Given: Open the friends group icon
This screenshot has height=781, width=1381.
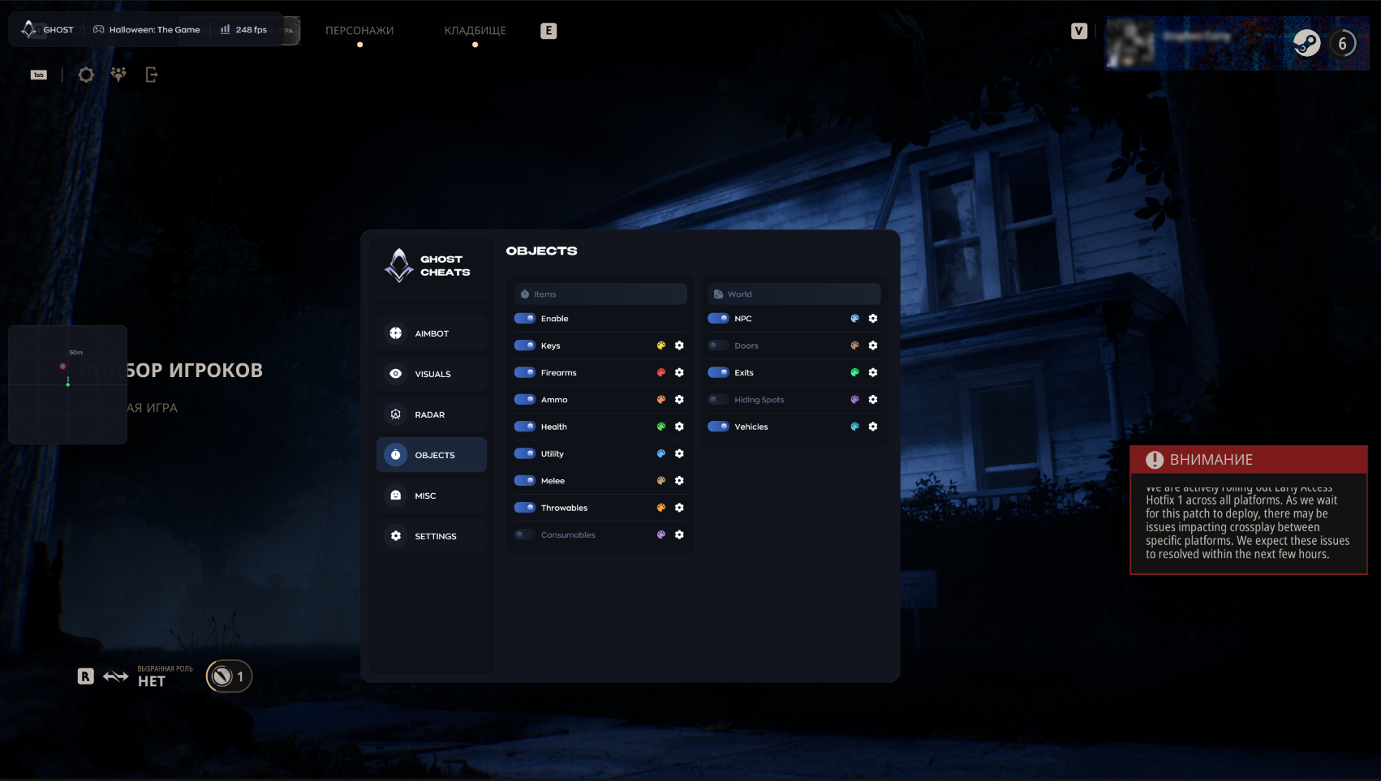Looking at the screenshot, I should tap(118, 75).
